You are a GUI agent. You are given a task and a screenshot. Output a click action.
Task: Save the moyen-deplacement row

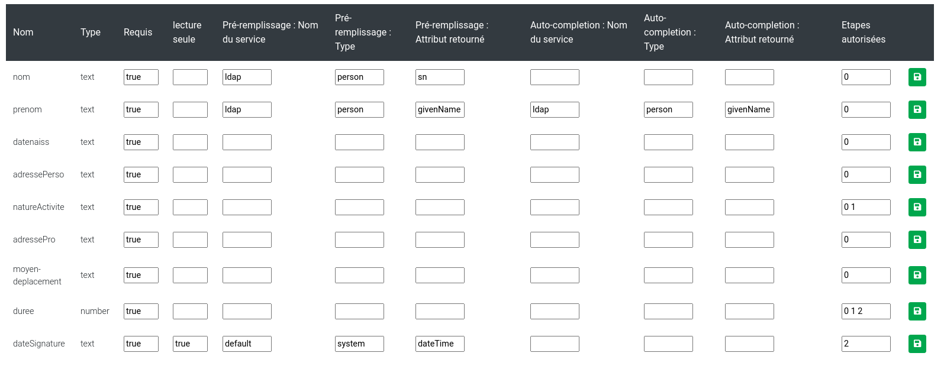coord(917,275)
